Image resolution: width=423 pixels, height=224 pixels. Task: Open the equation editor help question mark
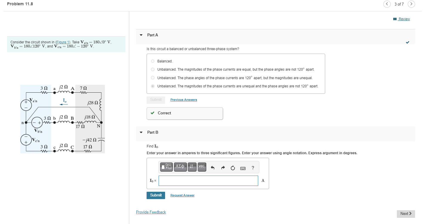point(253,168)
